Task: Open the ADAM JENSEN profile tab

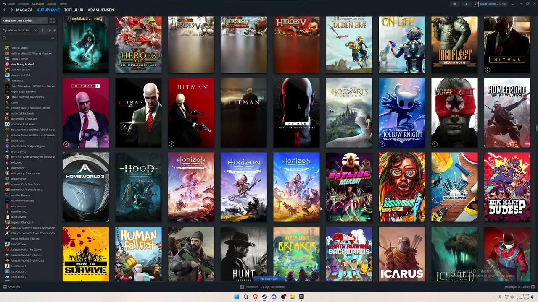Action: (101, 10)
